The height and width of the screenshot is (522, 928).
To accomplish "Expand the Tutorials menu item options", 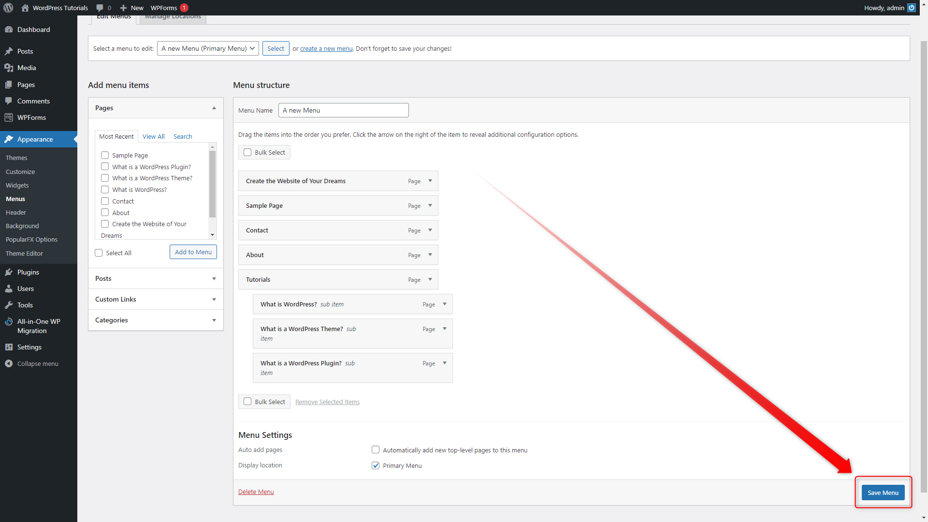I will pos(430,279).
